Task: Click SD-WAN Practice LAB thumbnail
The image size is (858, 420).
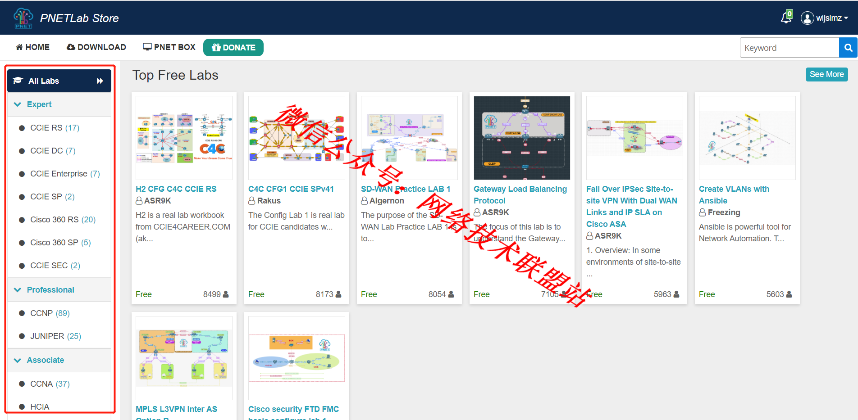Action: pyautogui.click(x=409, y=138)
